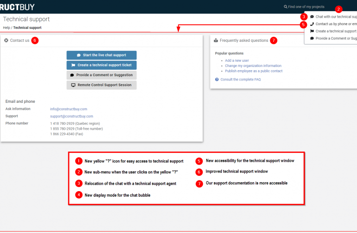This screenshot has width=357, height=233.
Task: Click chat icon on live chat button
Action: (x=79, y=55)
